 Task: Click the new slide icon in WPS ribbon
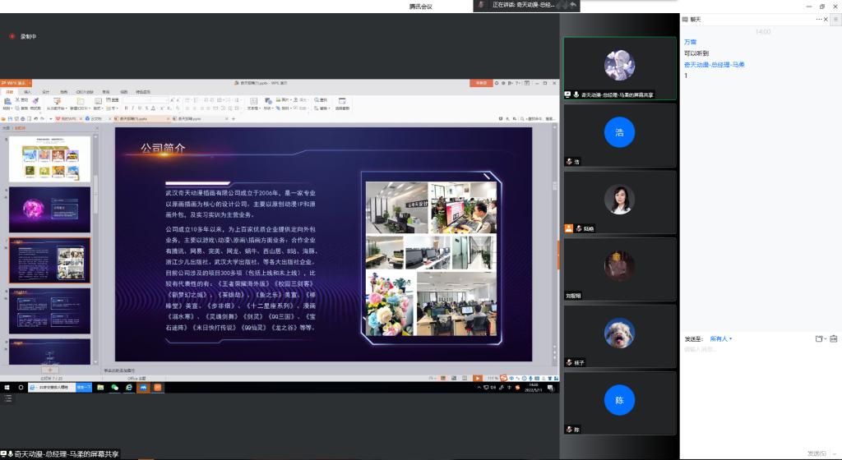click(81, 101)
